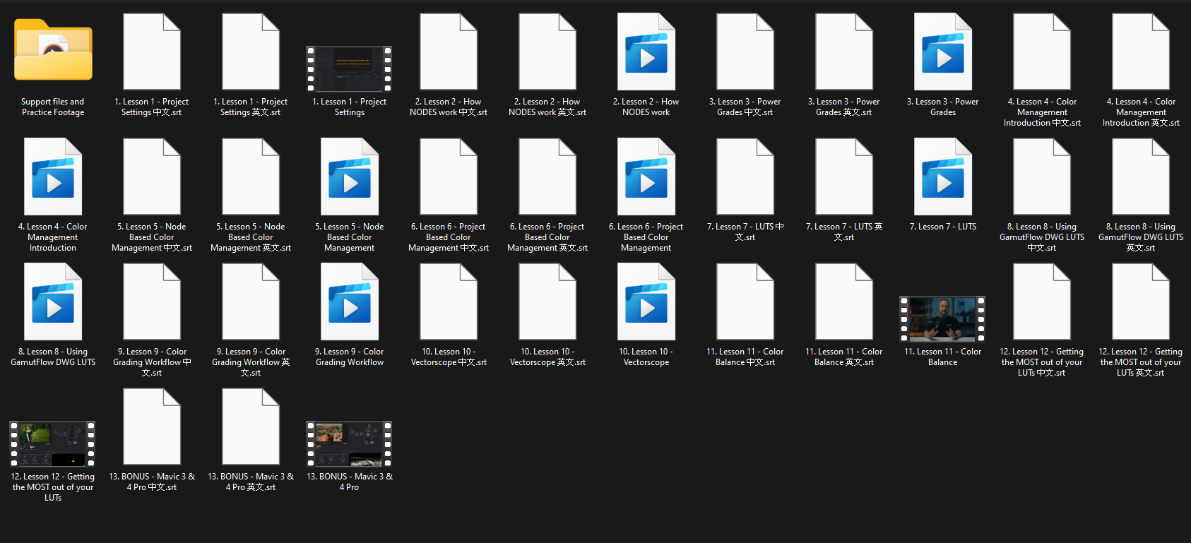This screenshot has width=1191, height=543.
Task: Select Lesson 10 Vectorscope 中文.srt file
Action: coord(449,302)
